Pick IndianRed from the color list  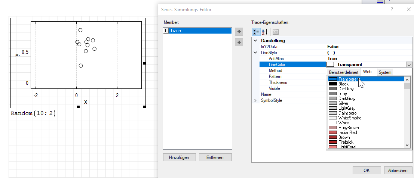pos(347,132)
